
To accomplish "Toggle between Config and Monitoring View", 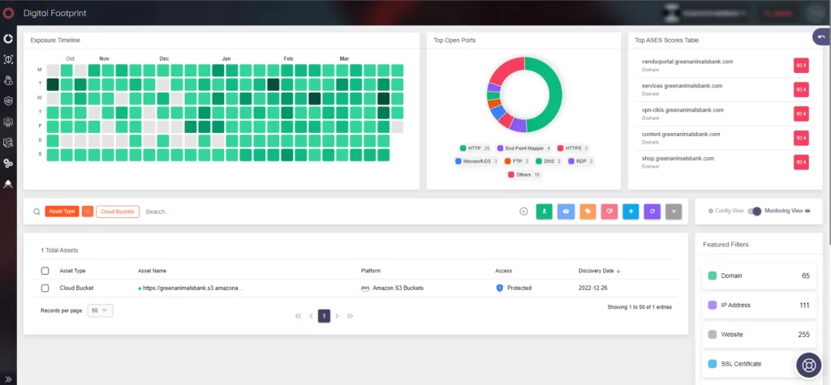I will [x=754, y=211].
